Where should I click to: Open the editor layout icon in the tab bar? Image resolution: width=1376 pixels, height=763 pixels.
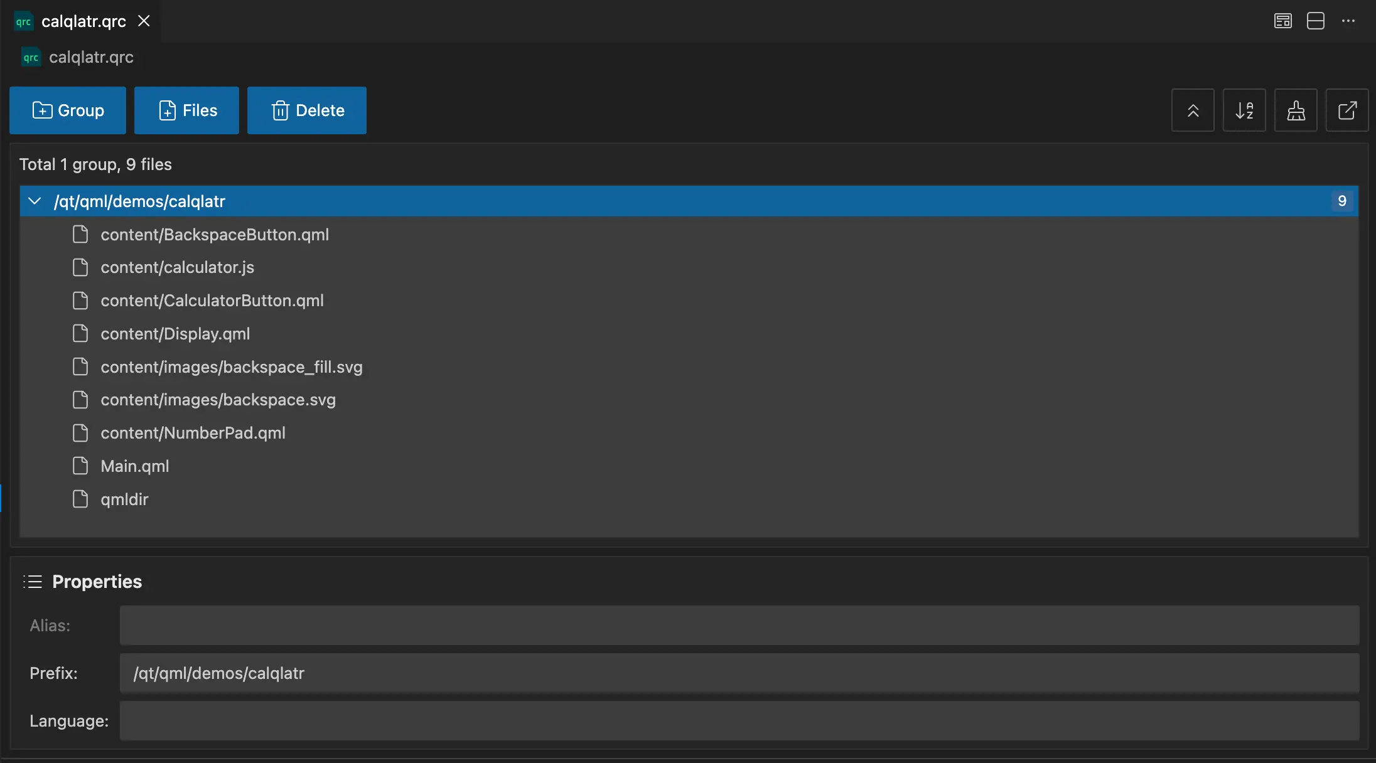click(1282, 21)
